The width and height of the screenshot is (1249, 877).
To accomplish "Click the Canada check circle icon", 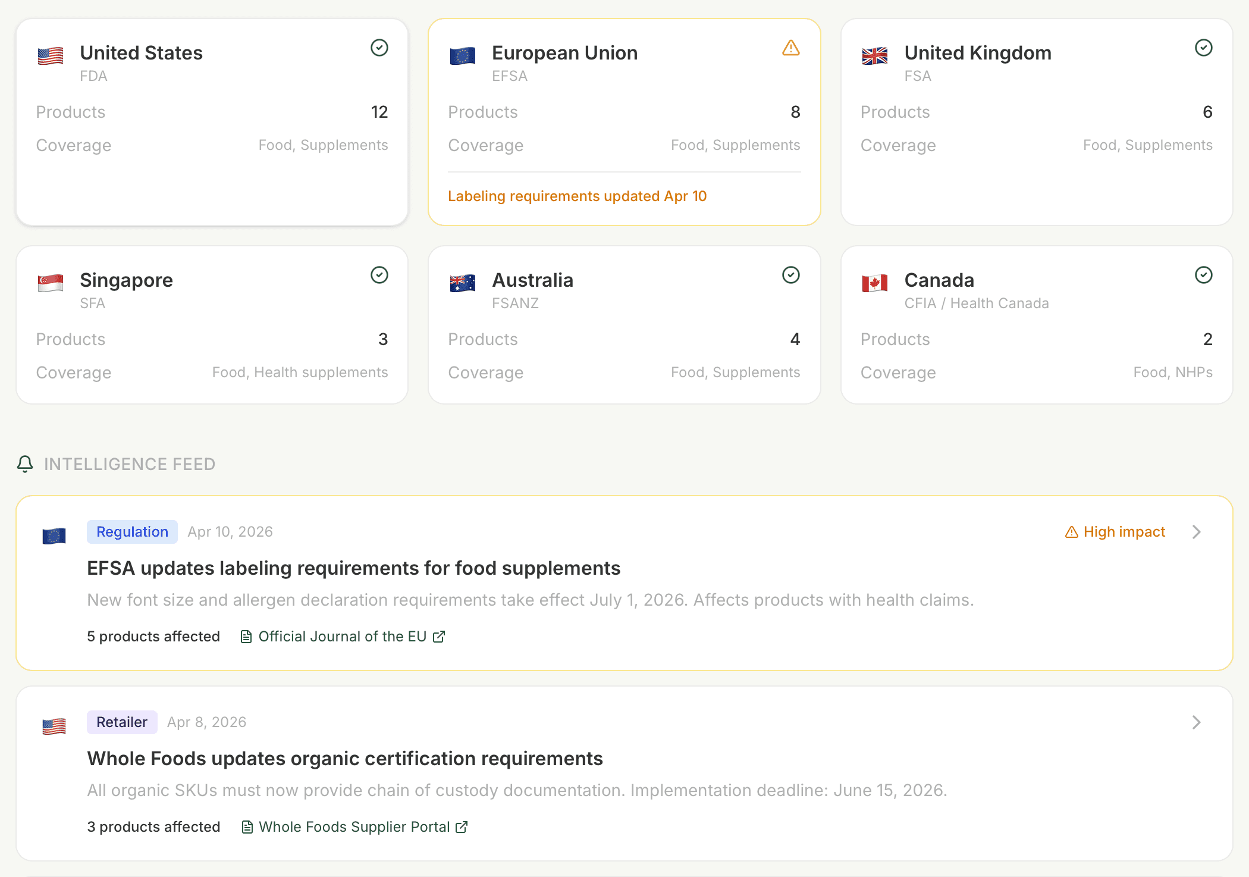I will 1203,275.
